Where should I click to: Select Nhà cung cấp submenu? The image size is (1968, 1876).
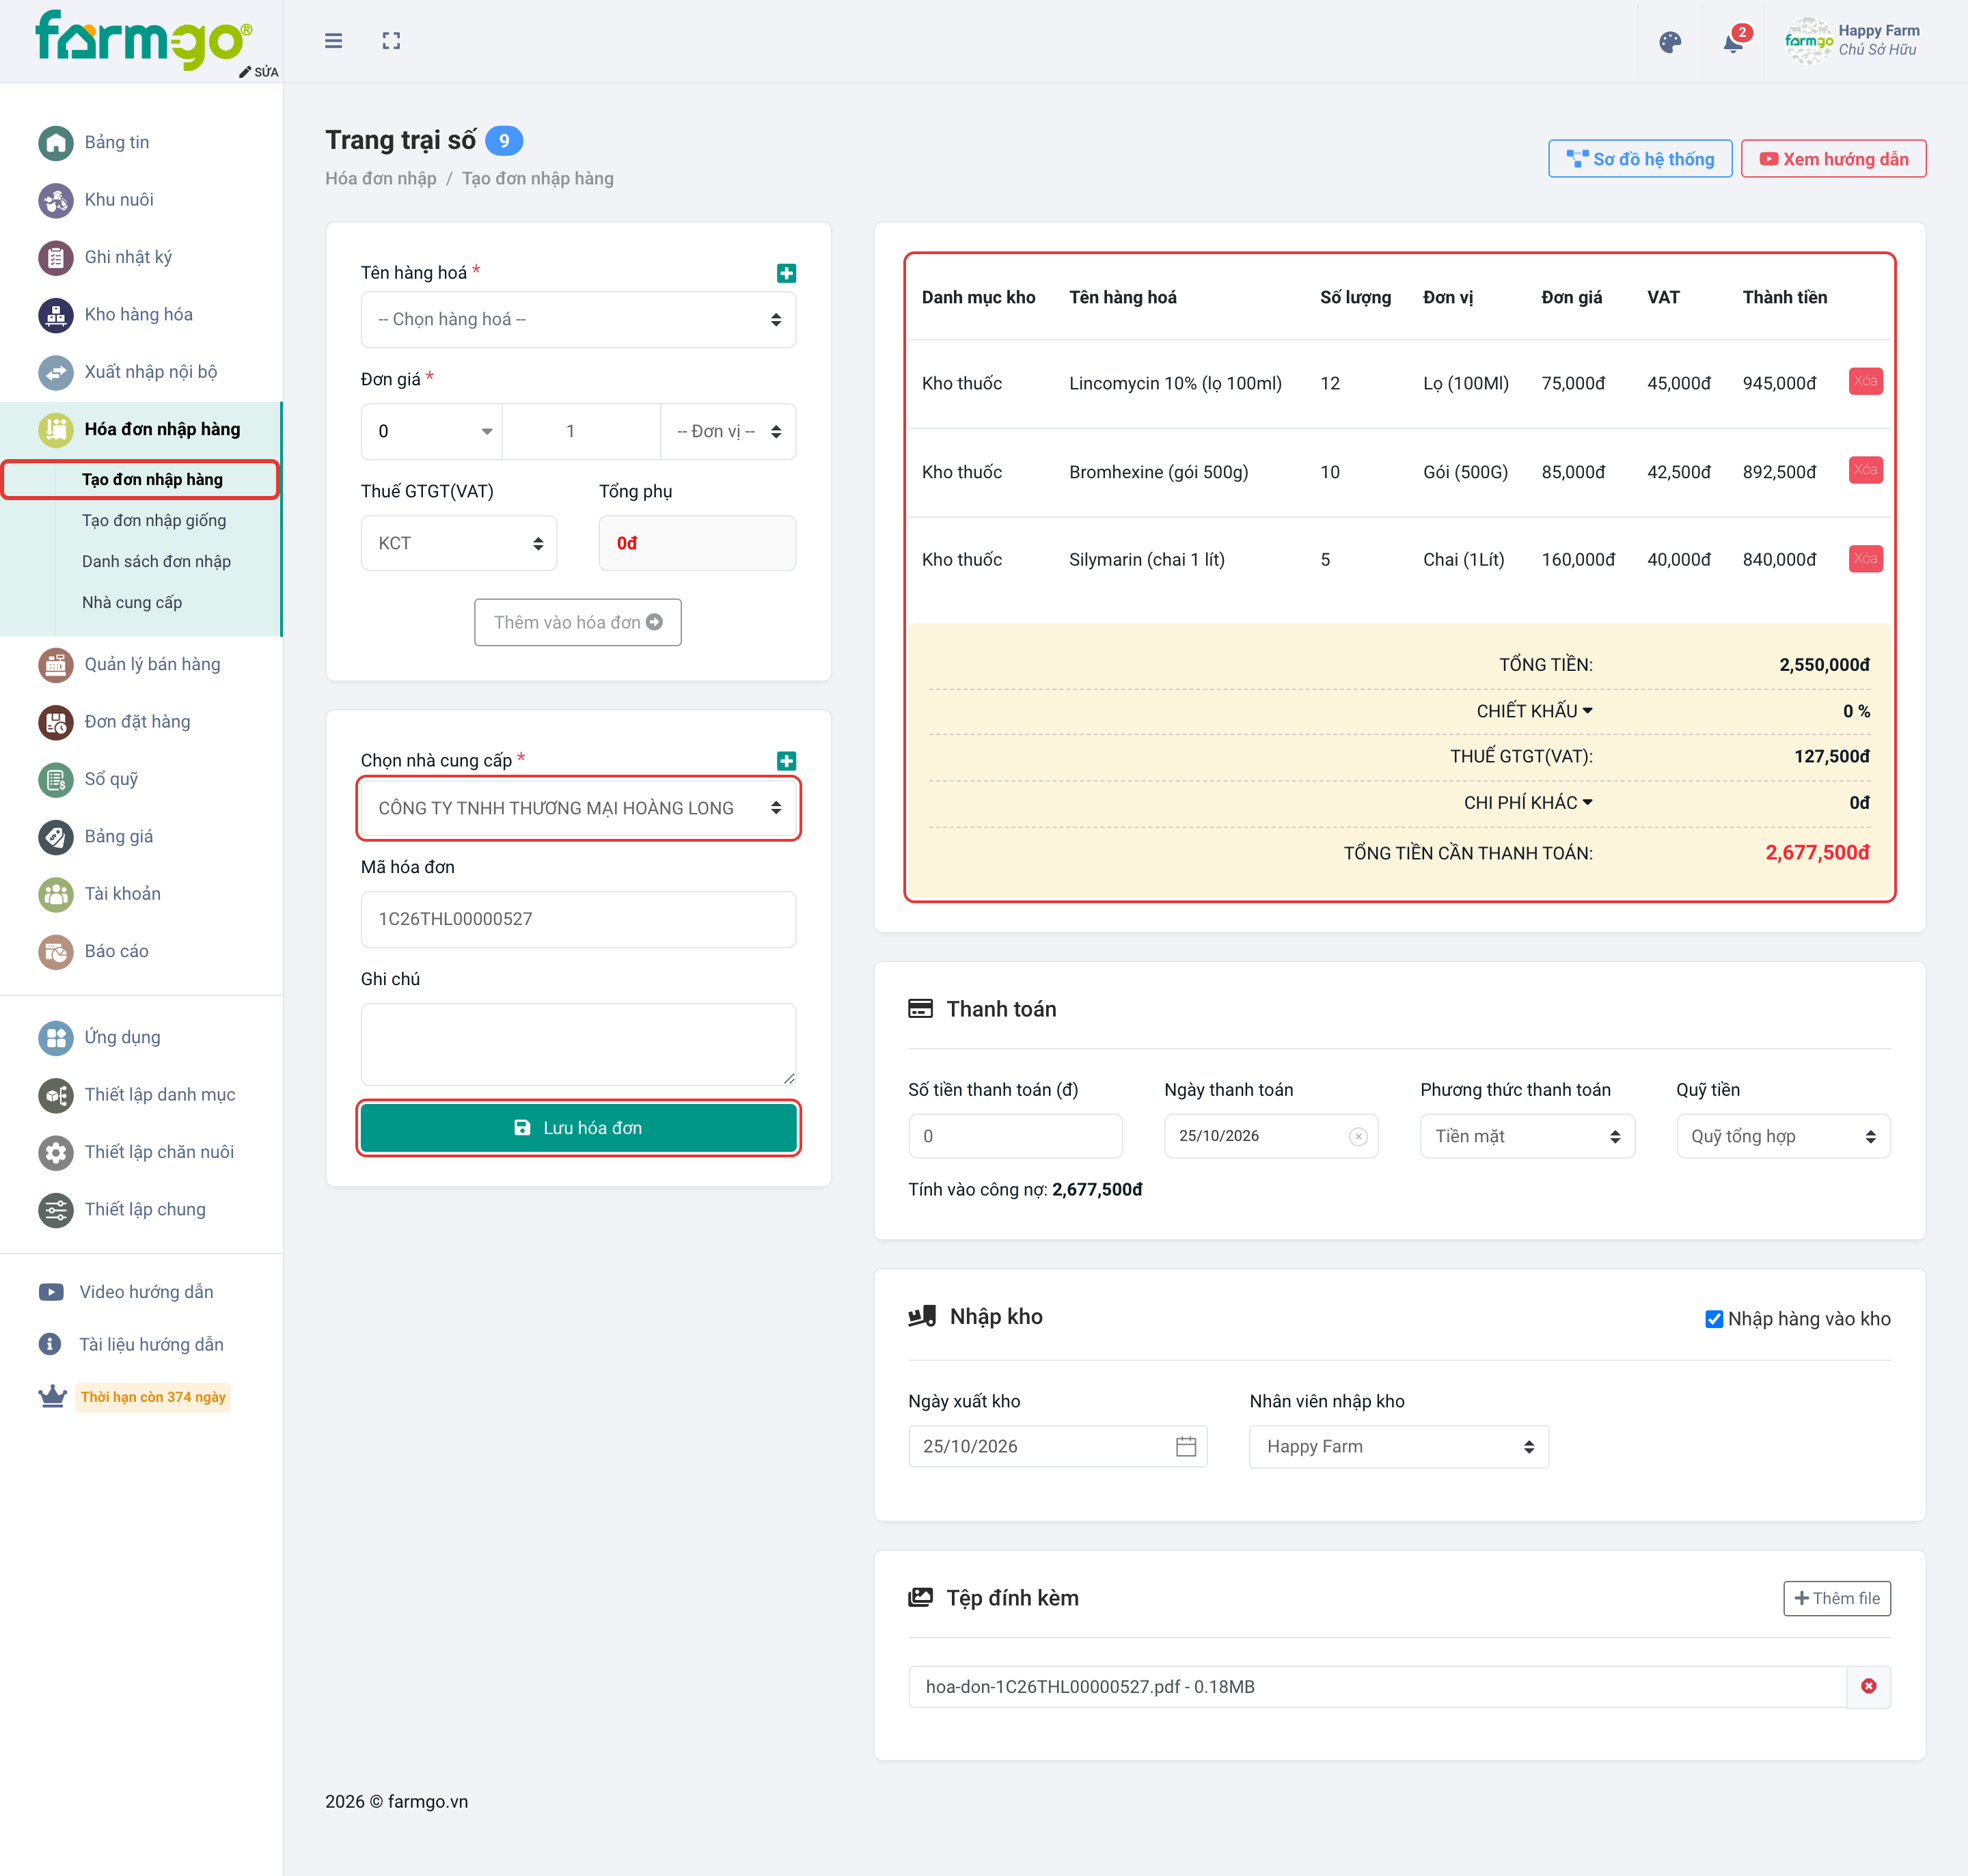coord(132,602)
